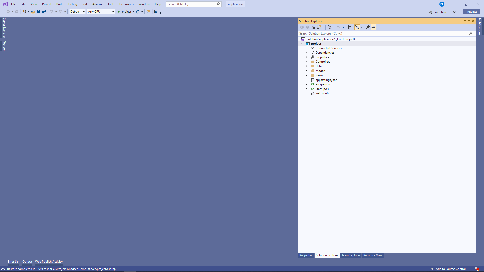Open the Open File icon

click(x=33, y=12)
